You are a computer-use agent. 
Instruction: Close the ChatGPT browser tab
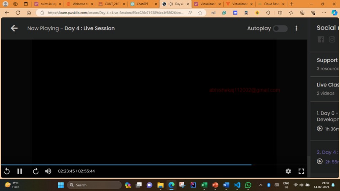click(156, 4)
